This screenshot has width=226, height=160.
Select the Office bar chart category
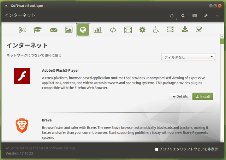97,30
